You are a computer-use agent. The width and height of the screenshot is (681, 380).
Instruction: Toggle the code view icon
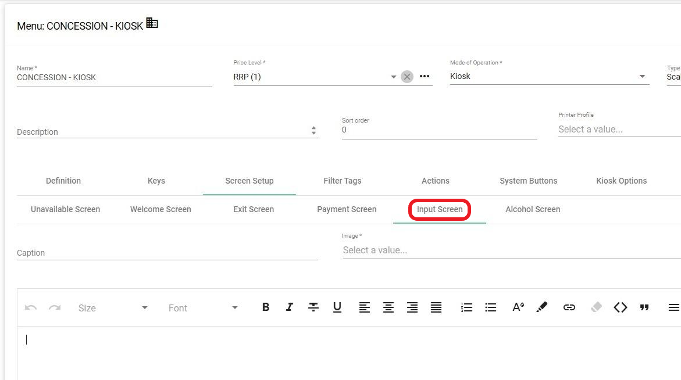[x=621, y=307]
